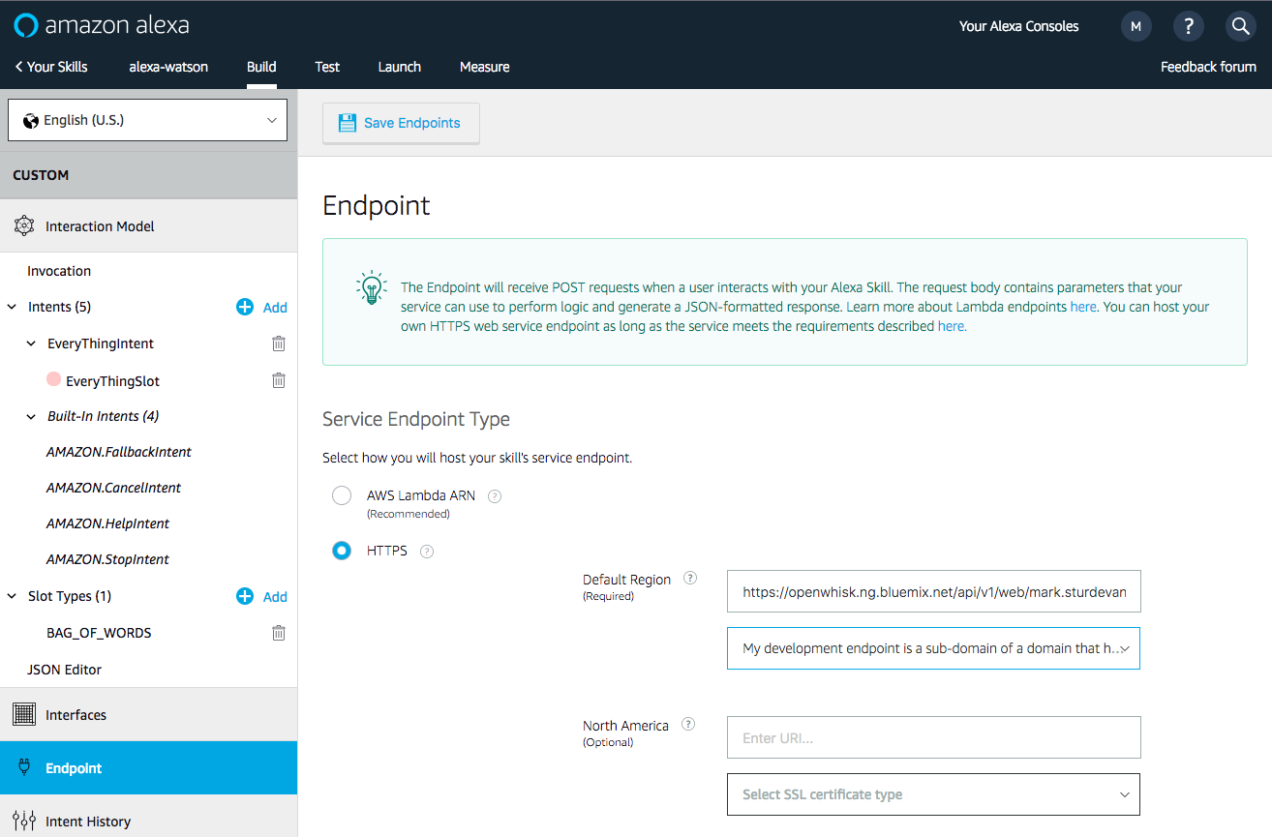Go back to Your Skills
The height and width of the screenshot is (837, 1272).
pos(51,67)
